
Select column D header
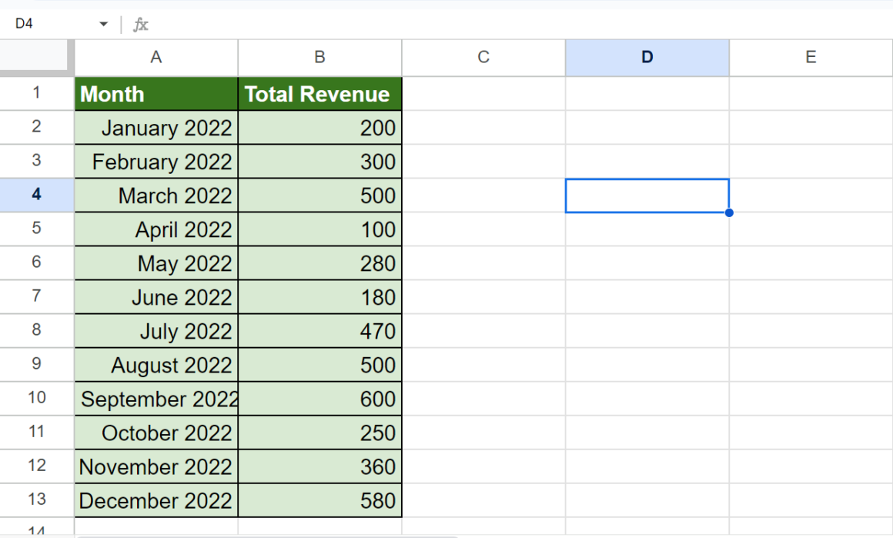pos(647,57)
